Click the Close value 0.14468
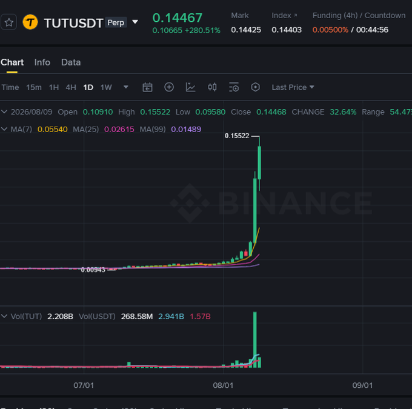The height and width of the screenshot is (409, 412). coord(271,112)
